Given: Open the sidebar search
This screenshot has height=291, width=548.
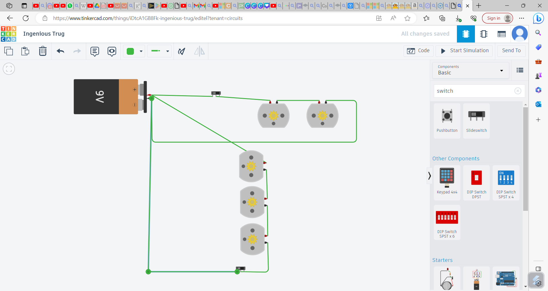Looking at the screenshot, I should [538, 33].
